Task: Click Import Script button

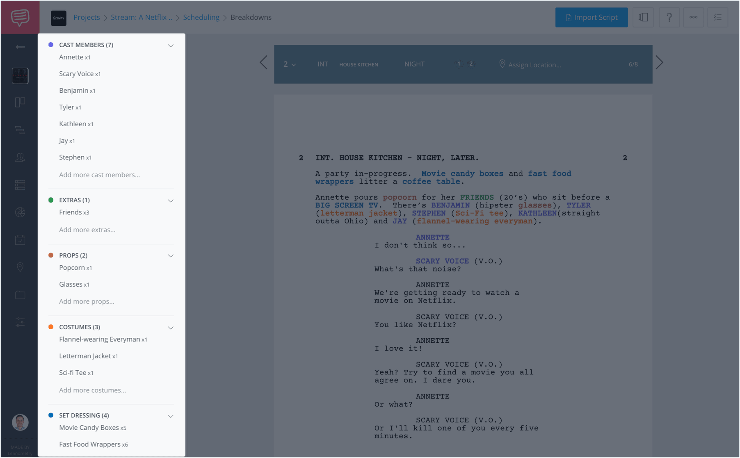Action: [x=592, y=17]
